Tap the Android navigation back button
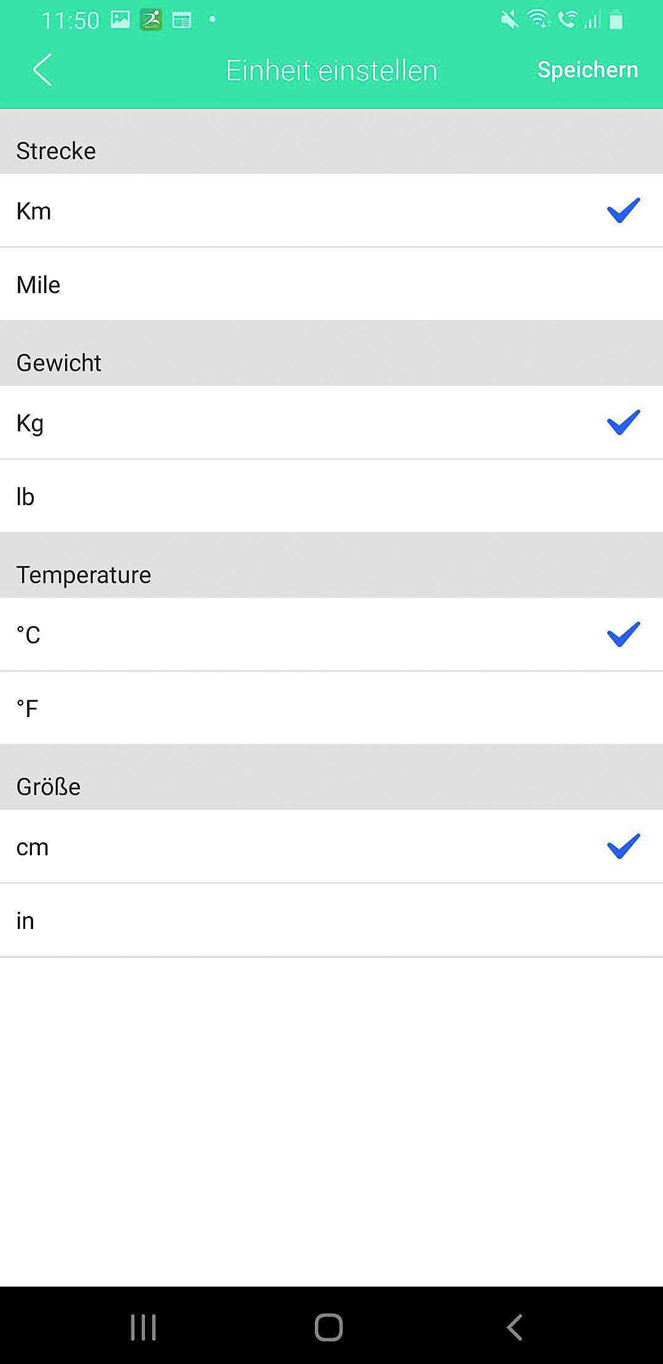Image resolution: width=663 pixels, height=1364 pixels. (514, 1327)
